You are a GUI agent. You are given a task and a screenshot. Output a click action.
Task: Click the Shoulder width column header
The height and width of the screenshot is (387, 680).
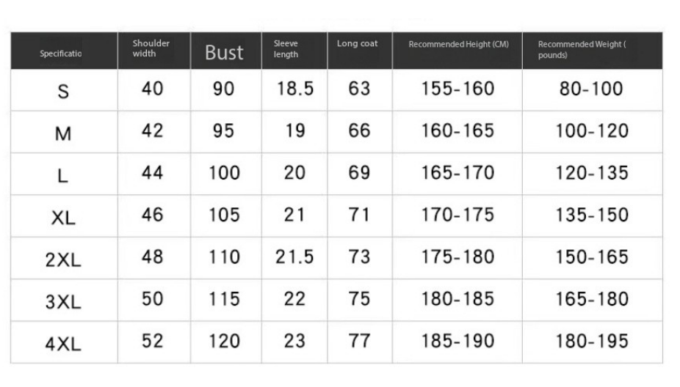point(151,48)
